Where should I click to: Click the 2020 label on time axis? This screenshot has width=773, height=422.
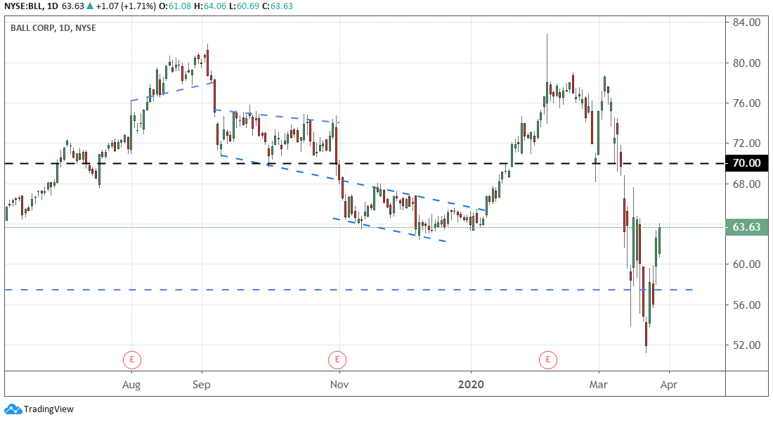pyautogui.click(x=471, y=385)
